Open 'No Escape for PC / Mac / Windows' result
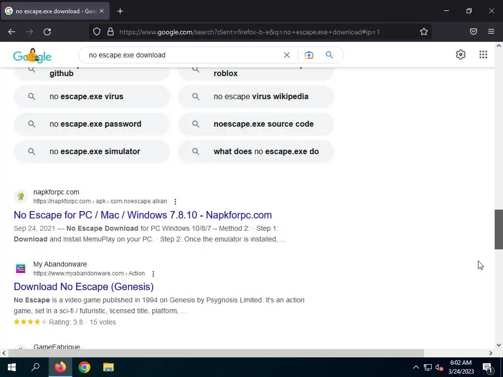 coord(143,215)
